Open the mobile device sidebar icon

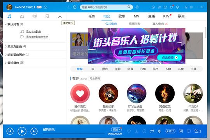(47, 16)
